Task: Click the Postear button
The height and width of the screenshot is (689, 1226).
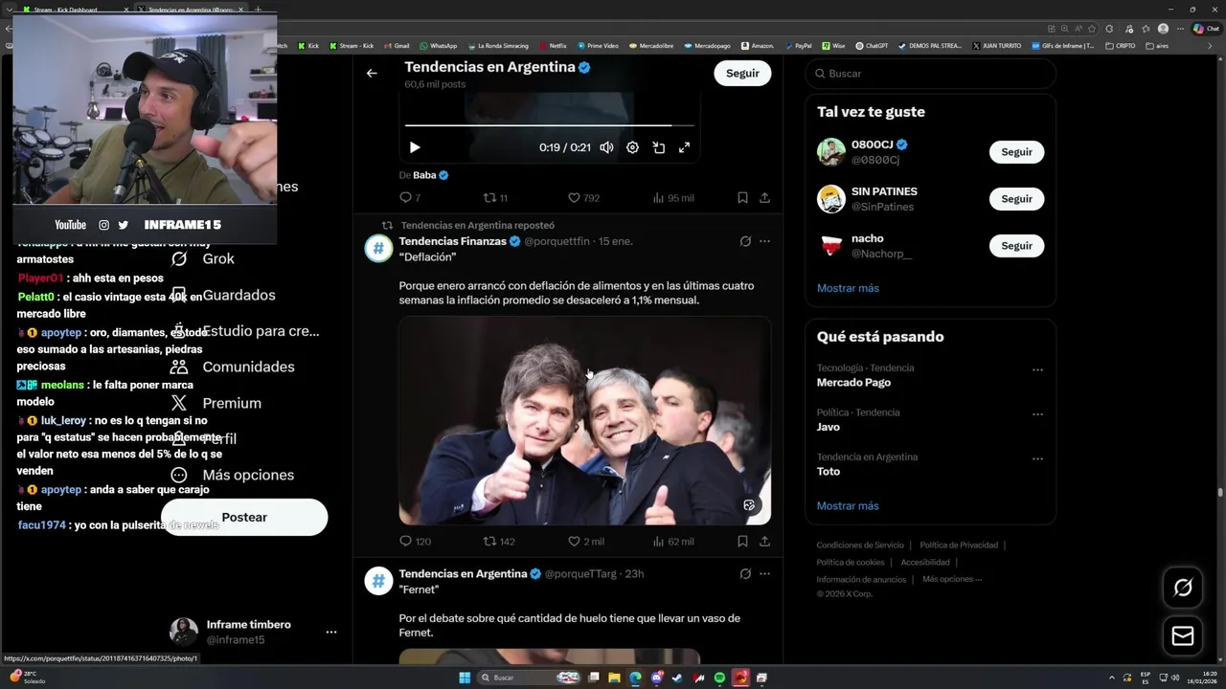Action: click(244, 517)
